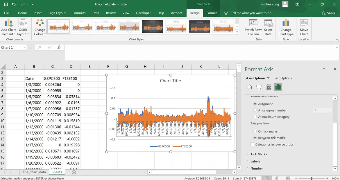Image resolution: width=340 pixels, height=180 pixels.
Task: Select Fill & Line paint bucket icon
Action: [x=249, y=87]
